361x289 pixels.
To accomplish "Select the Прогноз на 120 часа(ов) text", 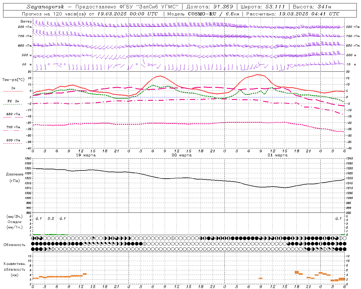I will 54,14.
